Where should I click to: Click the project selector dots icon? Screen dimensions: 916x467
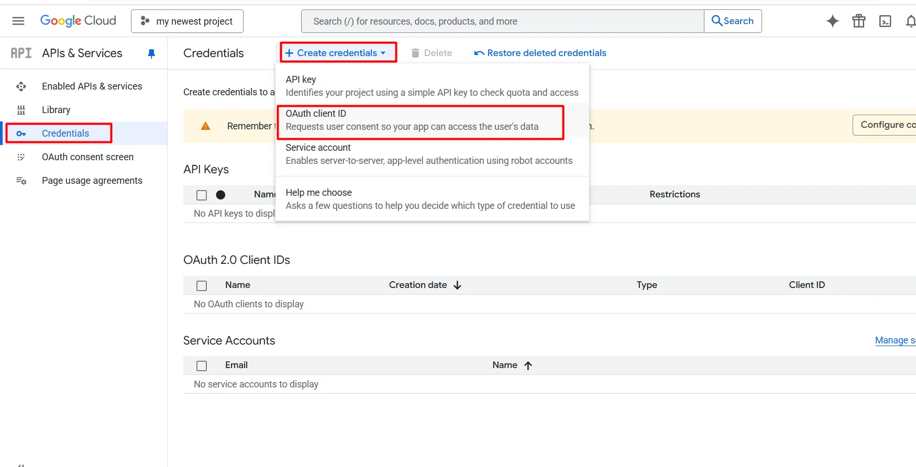pyautogui.click(x=145, y=21)
